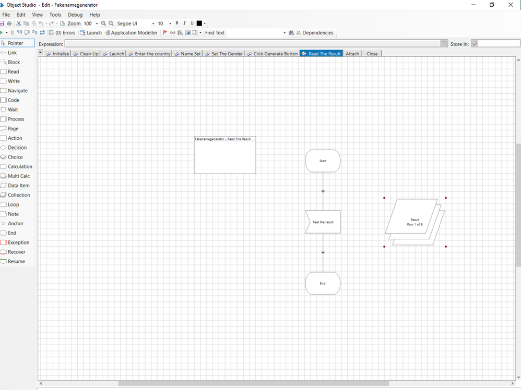
Task: Click the Find Text input field
Action: [x=254, y=32]
